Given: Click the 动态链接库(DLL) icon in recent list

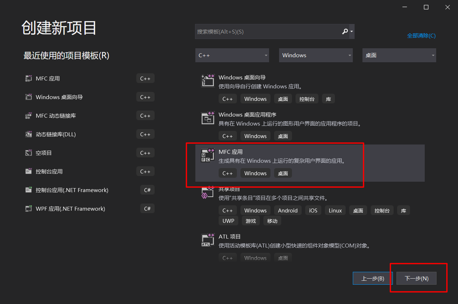Looking at the screenshot, I should tap(29, 134).
